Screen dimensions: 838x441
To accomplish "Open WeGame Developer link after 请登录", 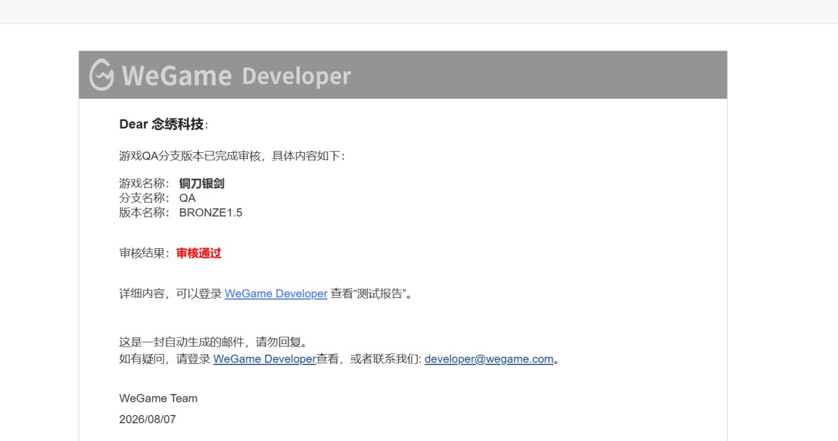I will tap(264, 359).
